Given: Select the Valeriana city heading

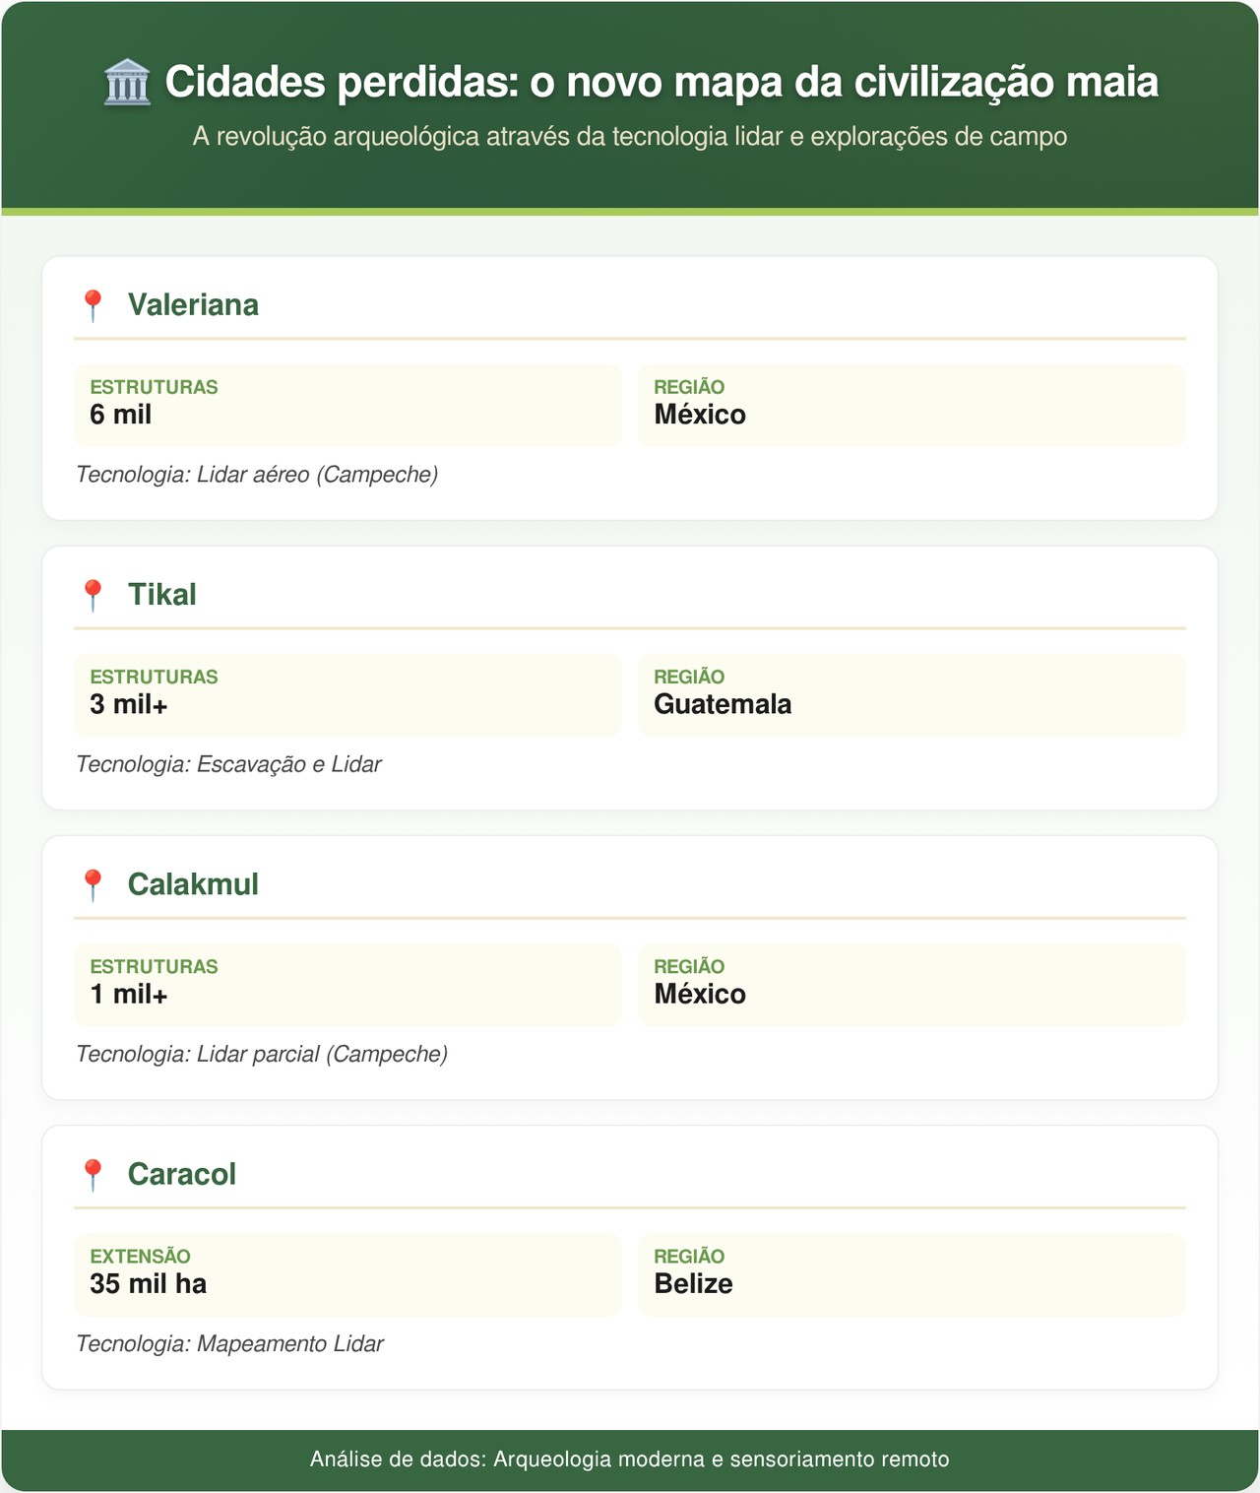Looking at the screenshot, I should click(x=193, y=305).
